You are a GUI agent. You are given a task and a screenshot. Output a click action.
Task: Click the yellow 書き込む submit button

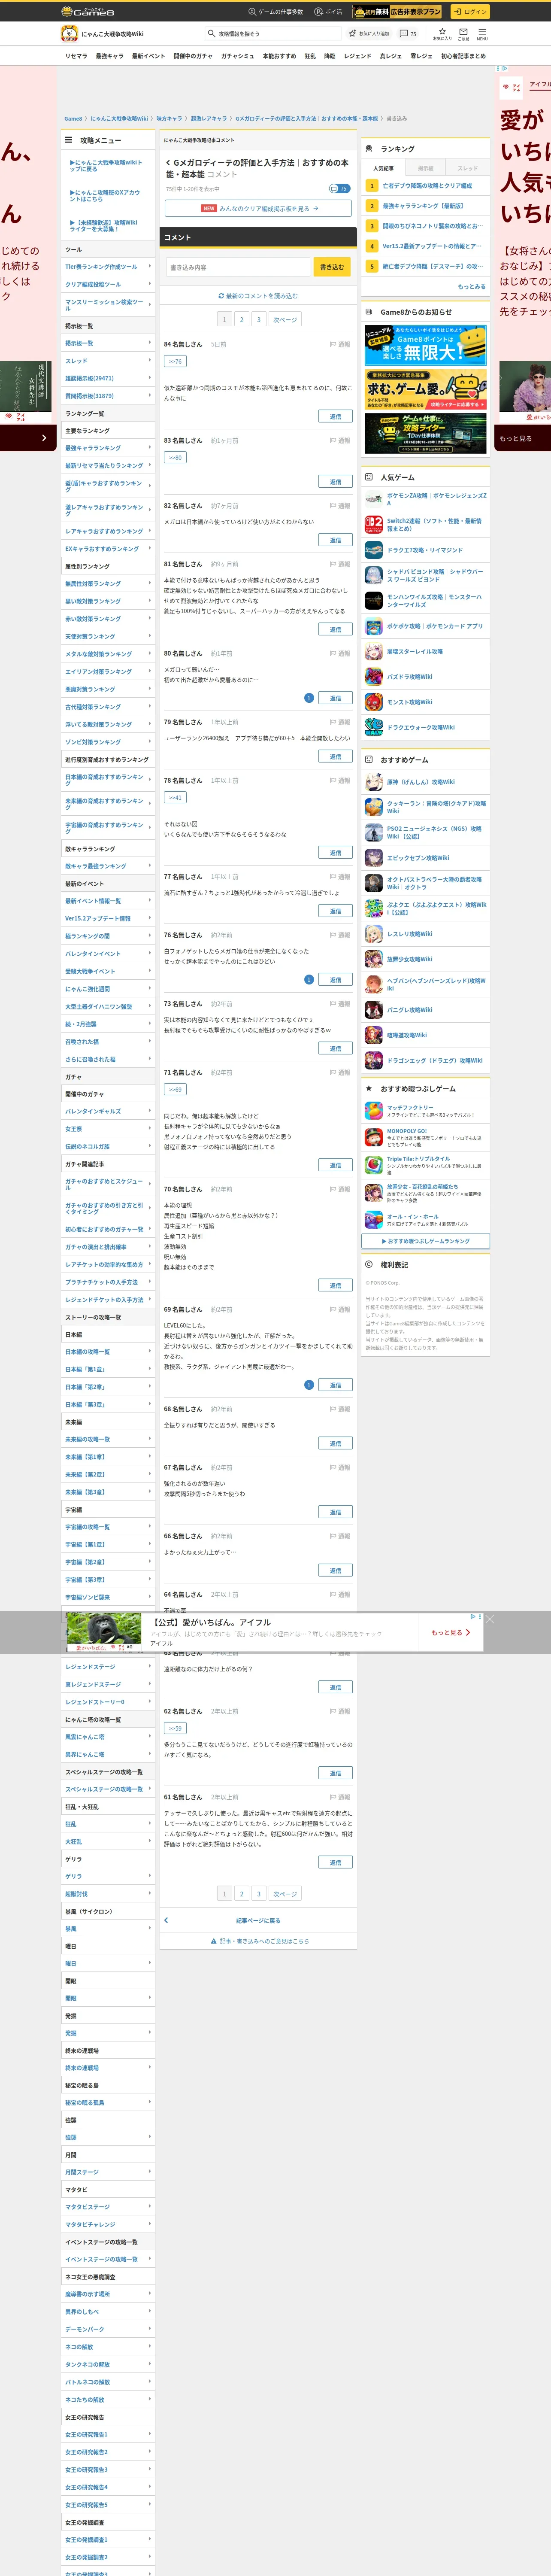coord(332,267)
